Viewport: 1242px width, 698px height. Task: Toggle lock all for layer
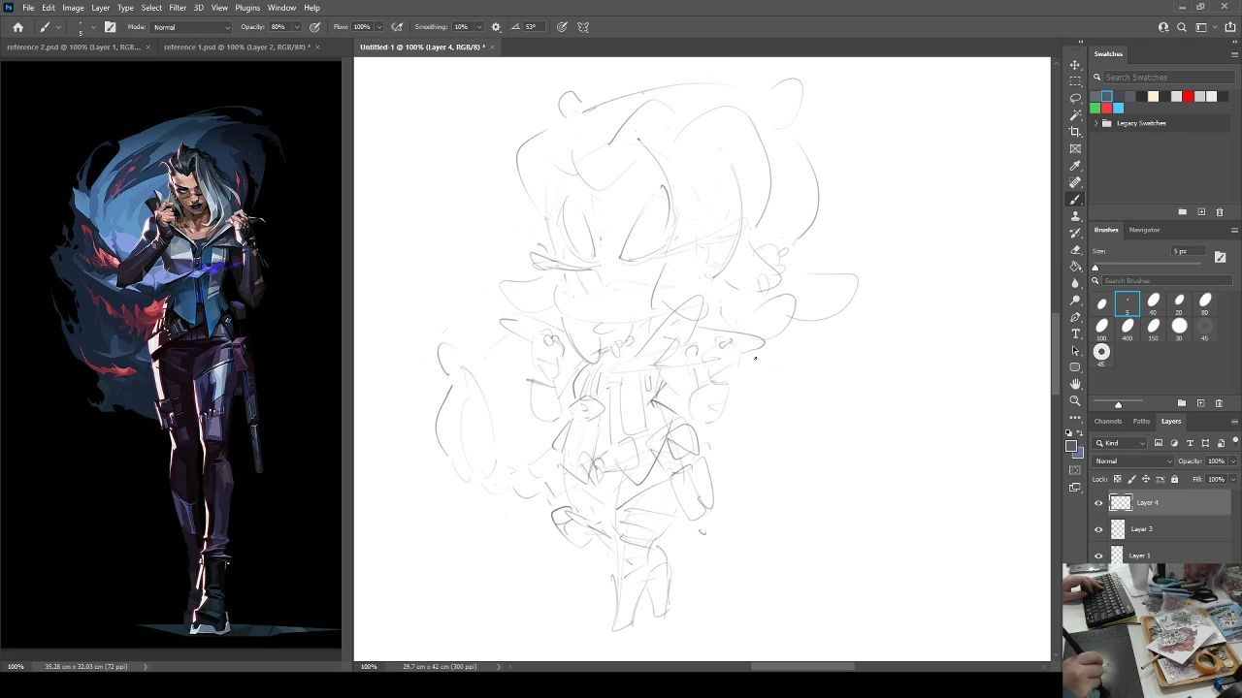pos(1174,479)
